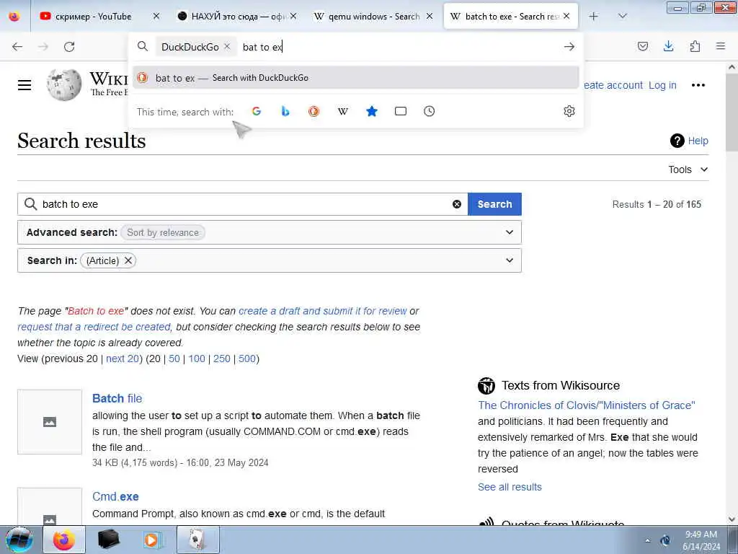Search bookmarks via star icon

(x=372, y=111)
